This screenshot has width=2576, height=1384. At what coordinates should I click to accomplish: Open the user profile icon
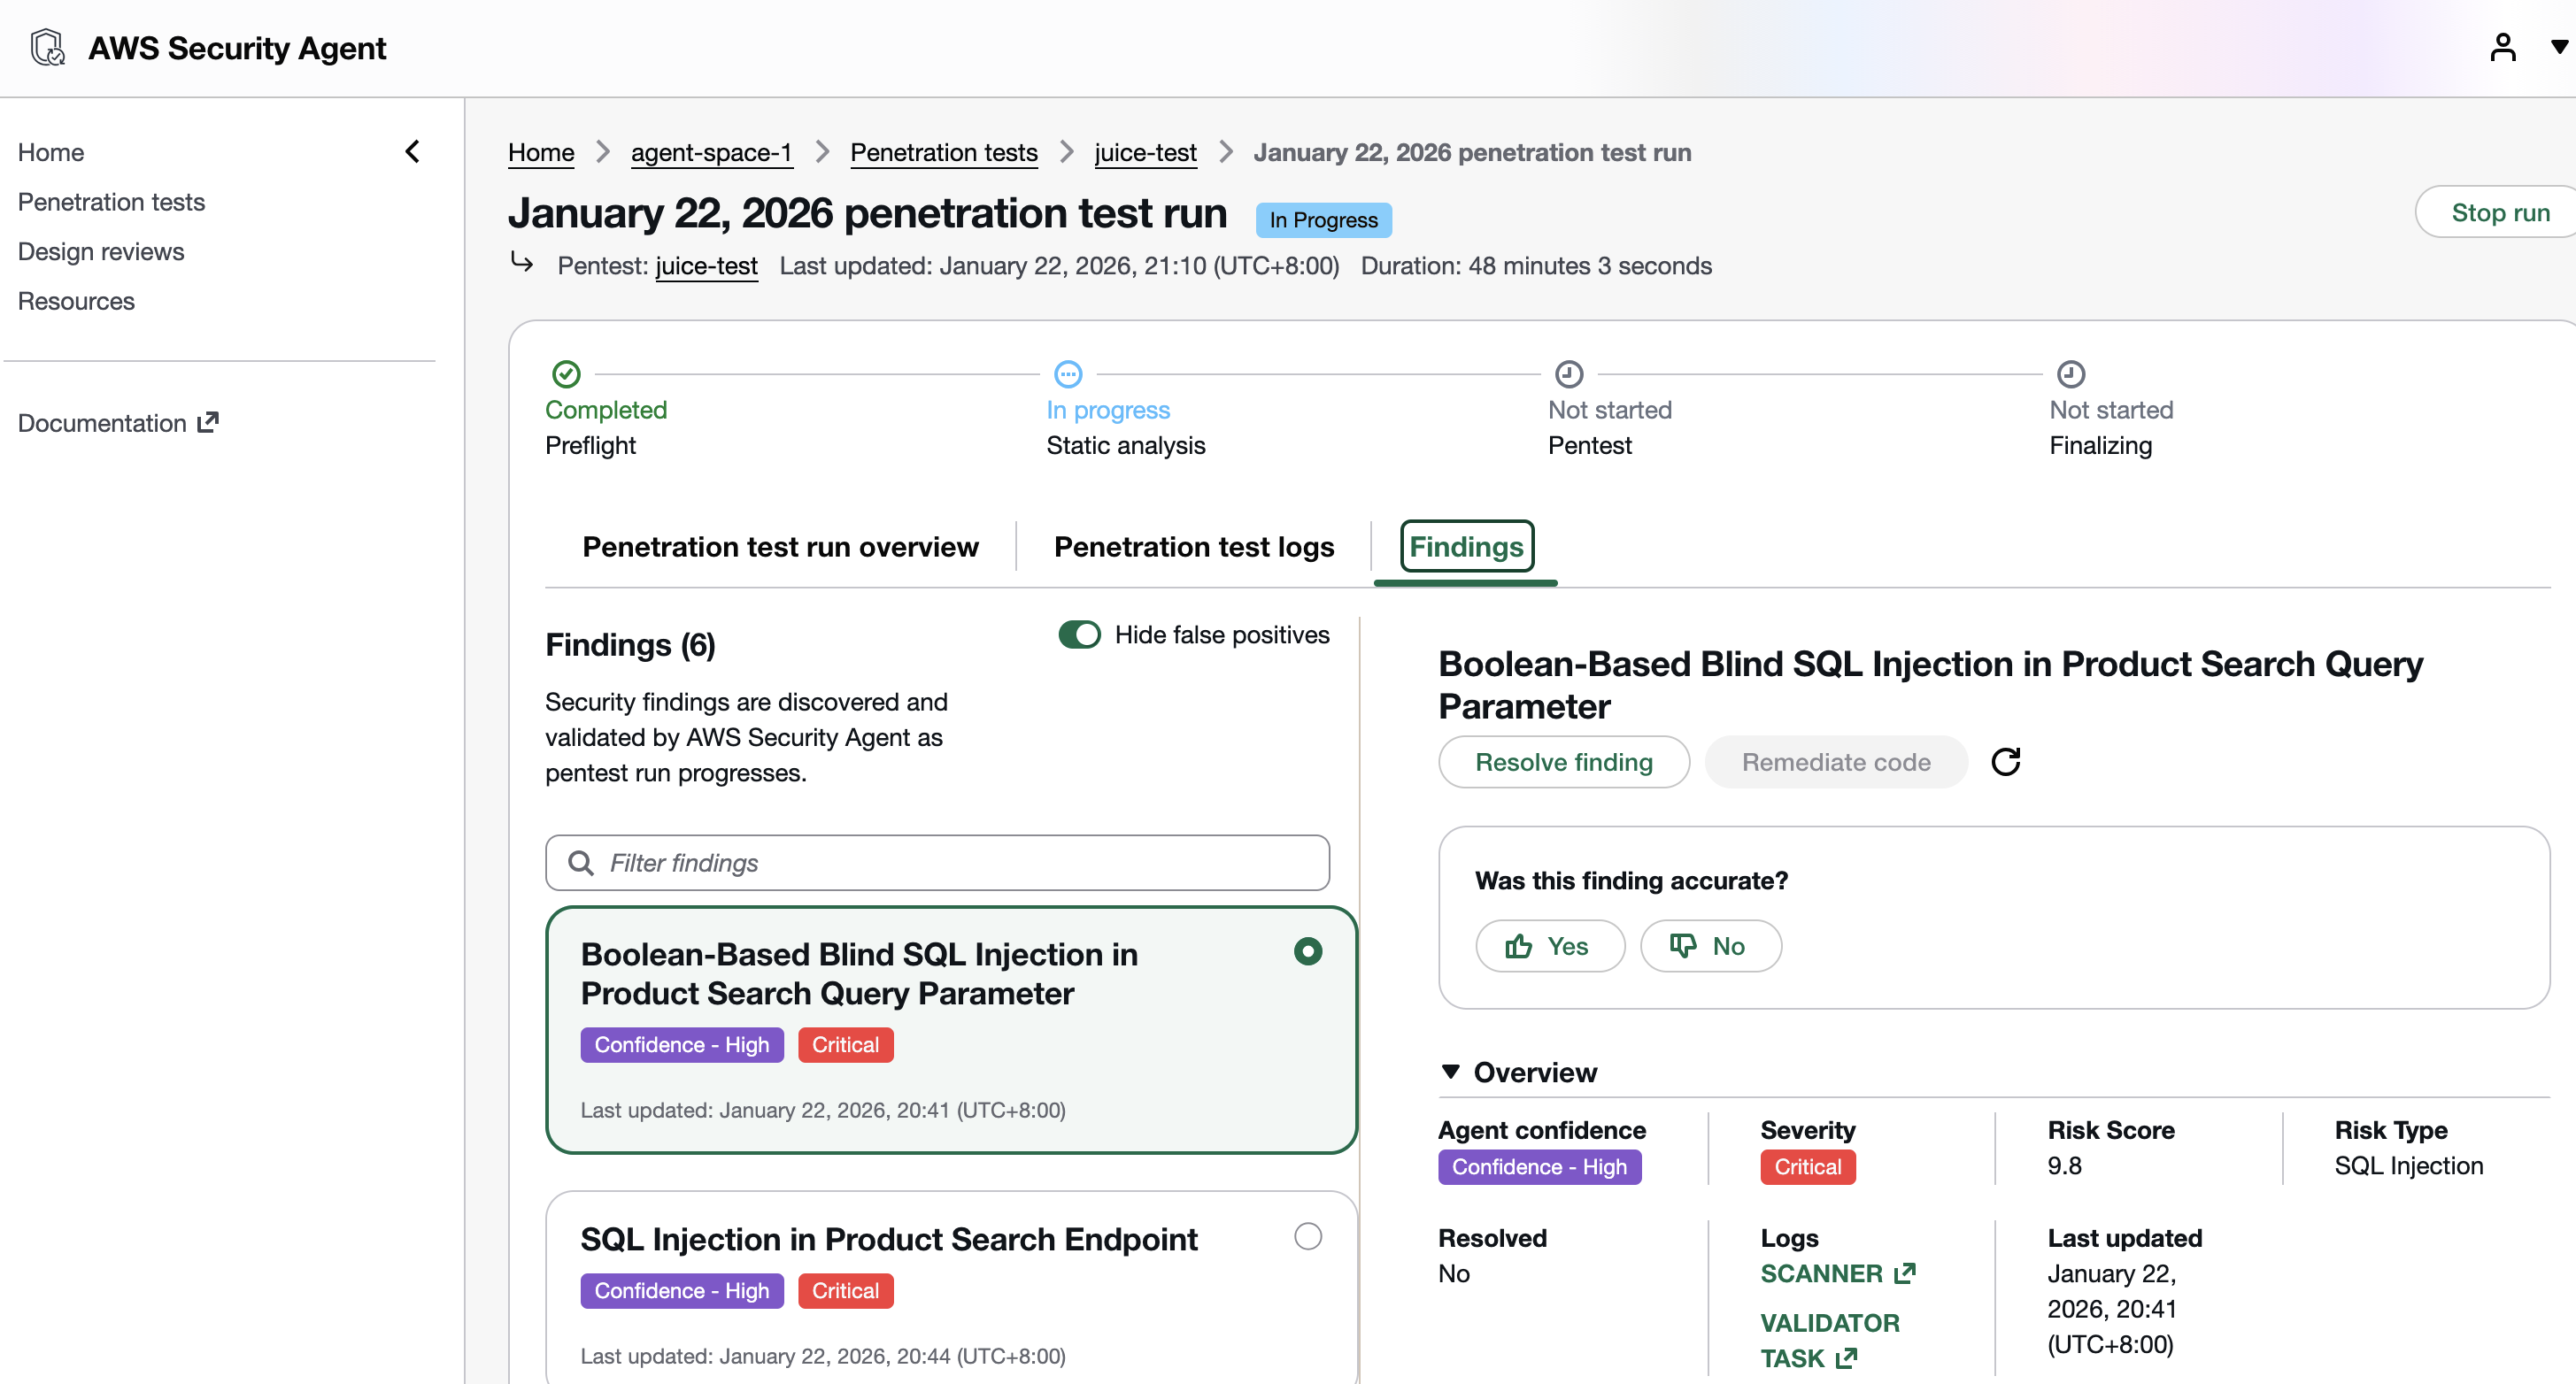click(2502, 47)
